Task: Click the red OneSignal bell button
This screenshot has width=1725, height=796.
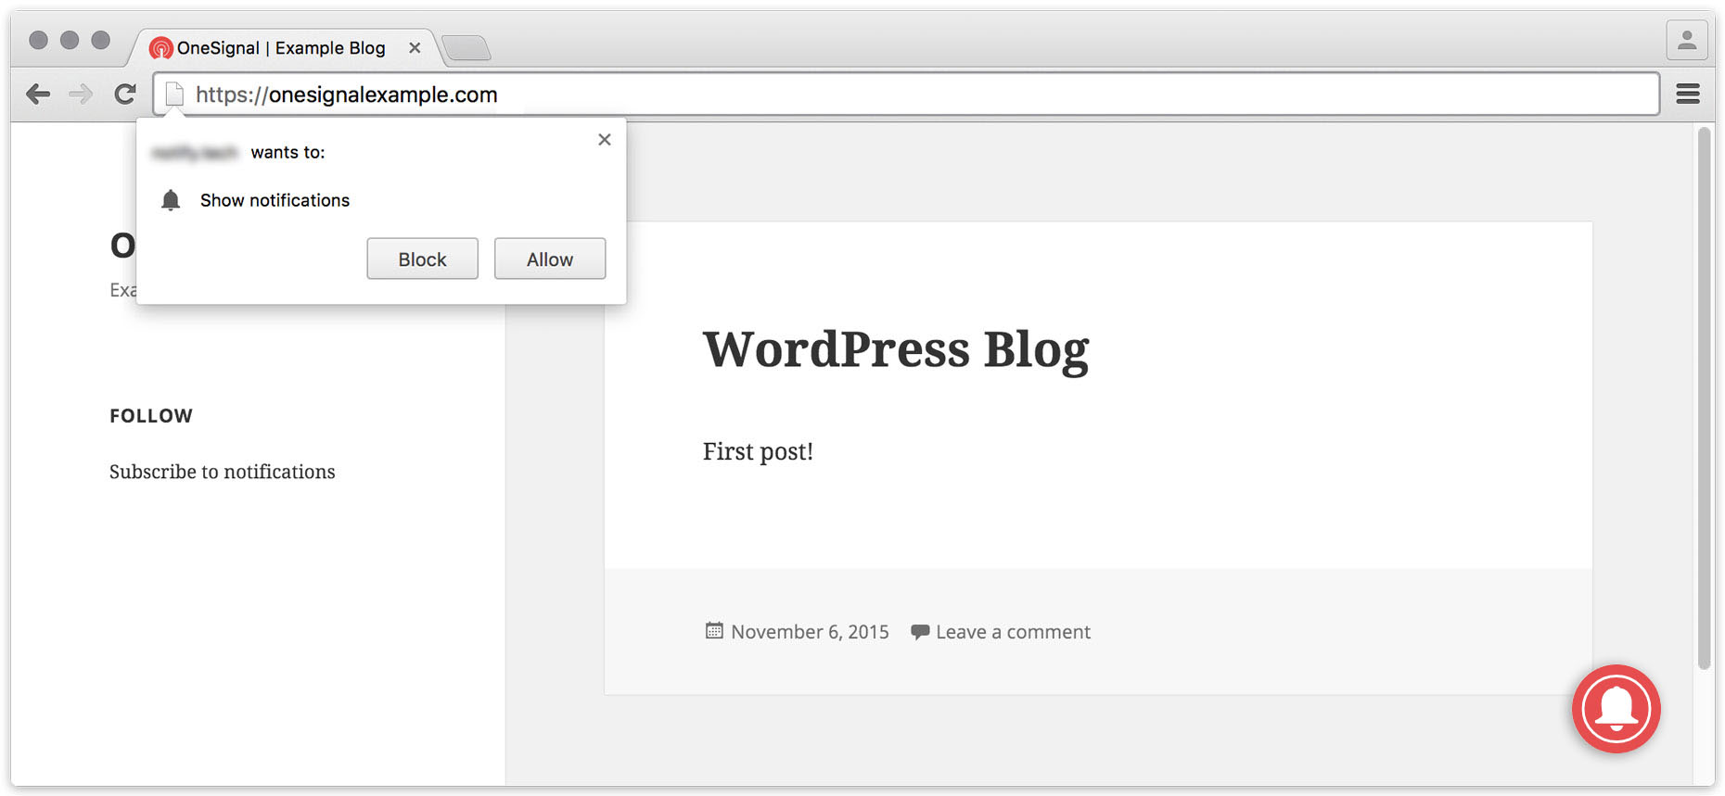Action: point(1616,709)
